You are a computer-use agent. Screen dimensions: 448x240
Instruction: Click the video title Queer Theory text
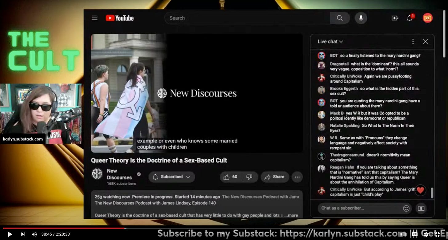click(x=159, y=160)
